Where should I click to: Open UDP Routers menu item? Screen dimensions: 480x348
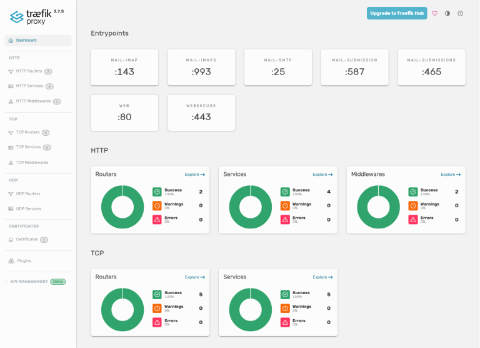(38, 194)
